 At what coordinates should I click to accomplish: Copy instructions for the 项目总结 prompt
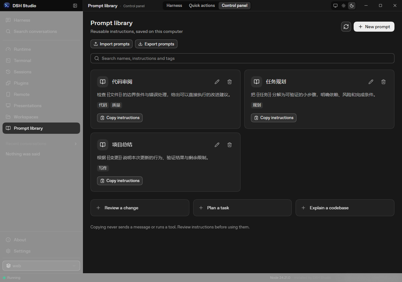pyautogui.click(x=120, y=181)
